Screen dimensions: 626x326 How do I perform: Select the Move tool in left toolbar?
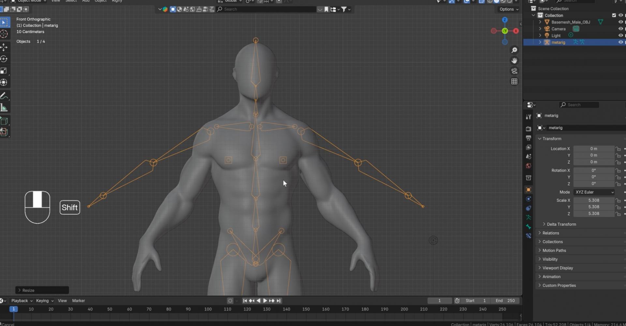pyautogui.click(x=4, y=47)
